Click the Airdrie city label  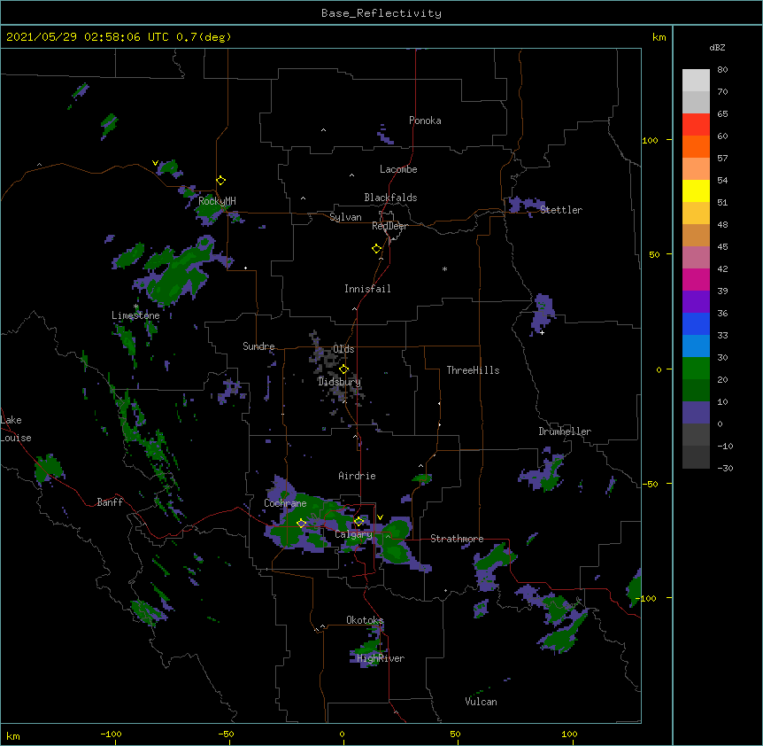(357, 476)
